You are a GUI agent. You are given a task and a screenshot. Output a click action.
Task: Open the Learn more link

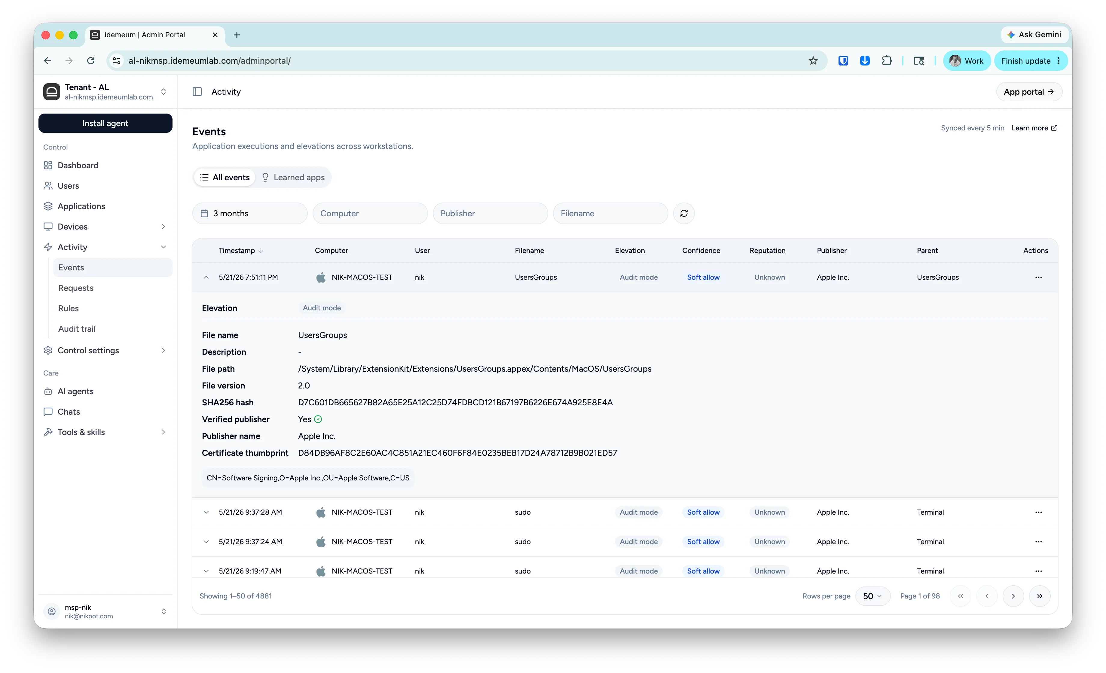1034,128
